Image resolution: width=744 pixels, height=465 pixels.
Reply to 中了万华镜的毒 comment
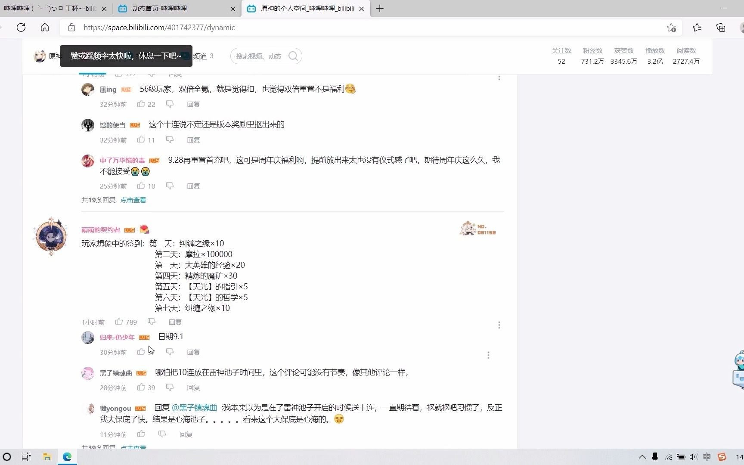point(193,186)
